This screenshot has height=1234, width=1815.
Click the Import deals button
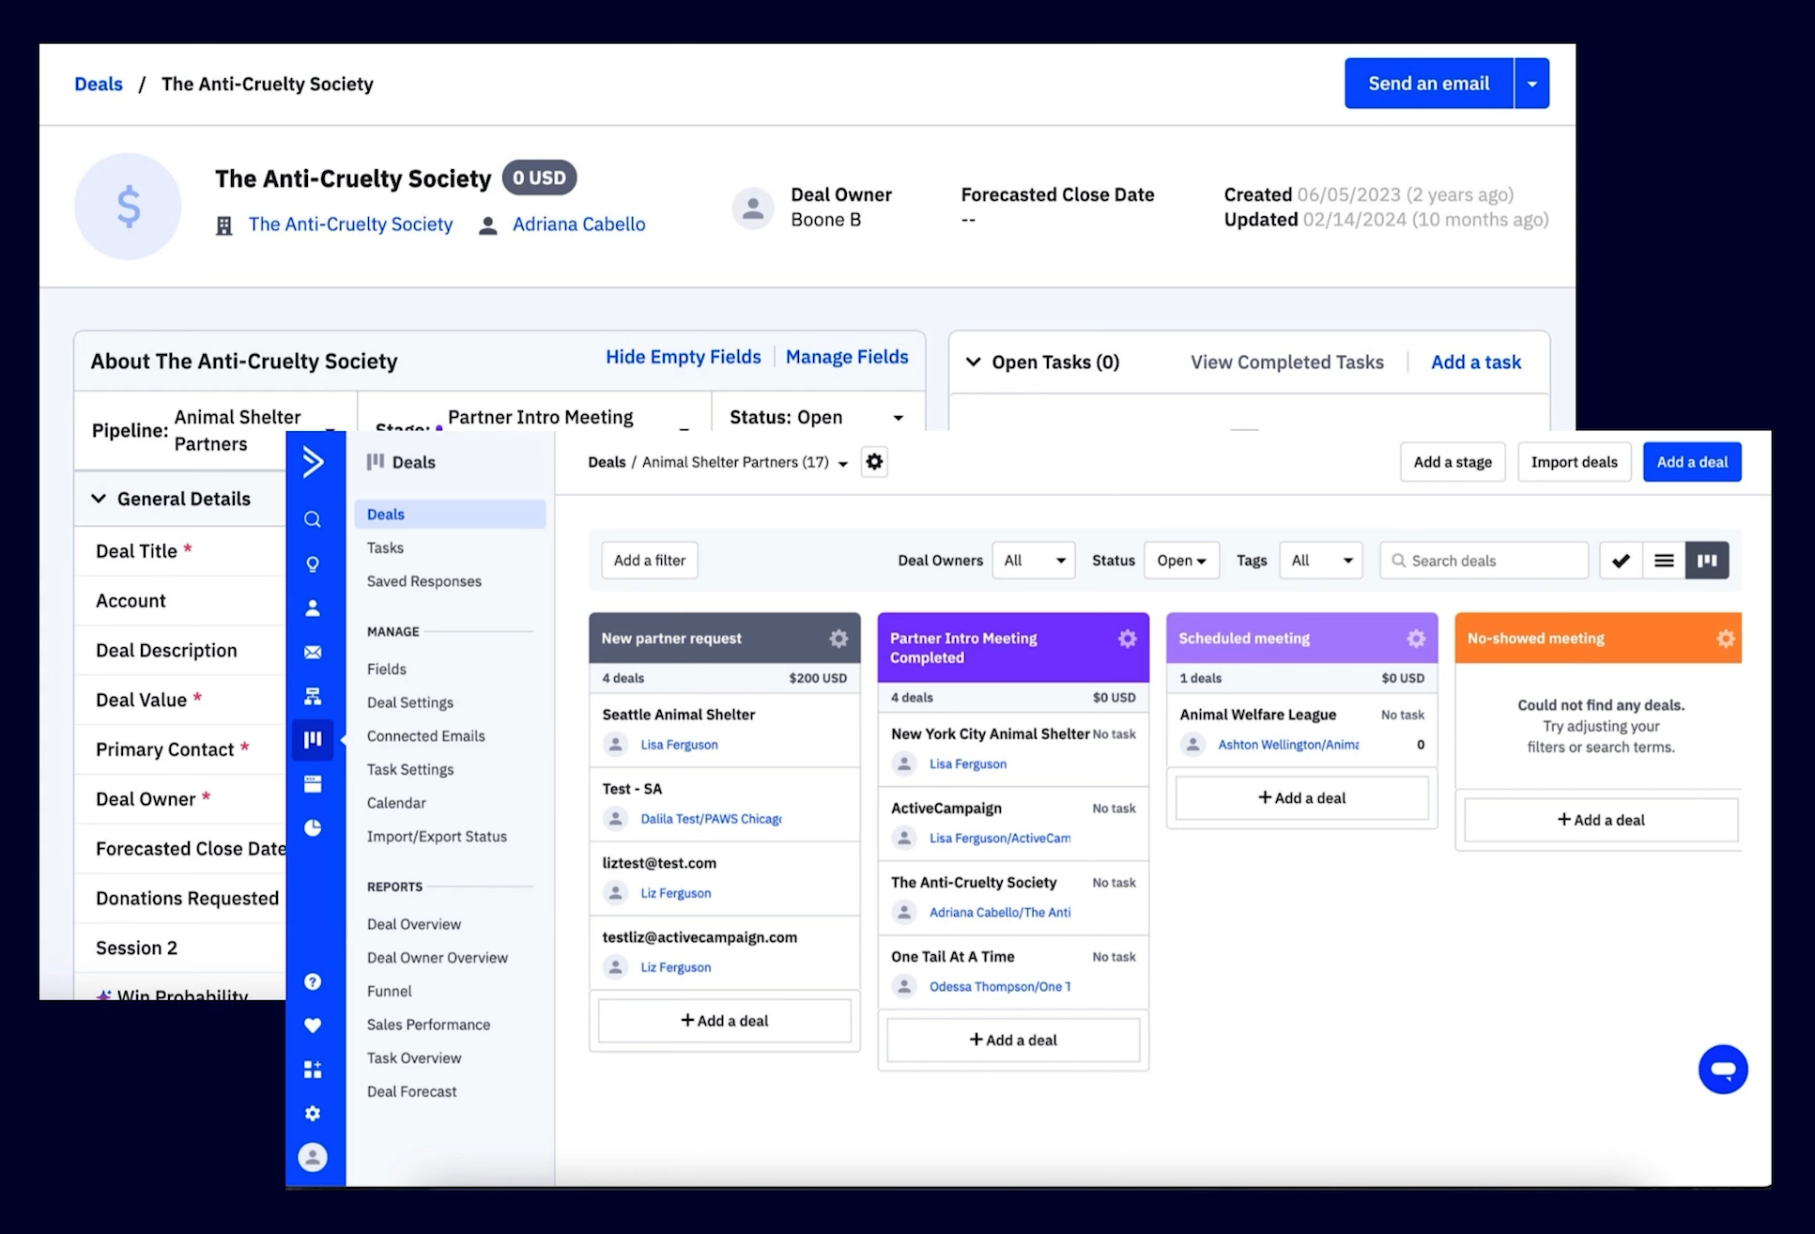pos(1574,462)
